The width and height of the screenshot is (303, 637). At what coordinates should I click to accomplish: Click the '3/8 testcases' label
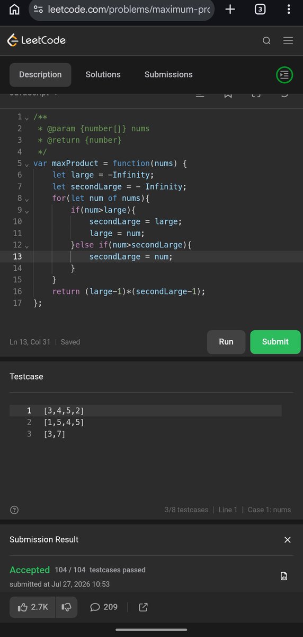click(186, 510)
